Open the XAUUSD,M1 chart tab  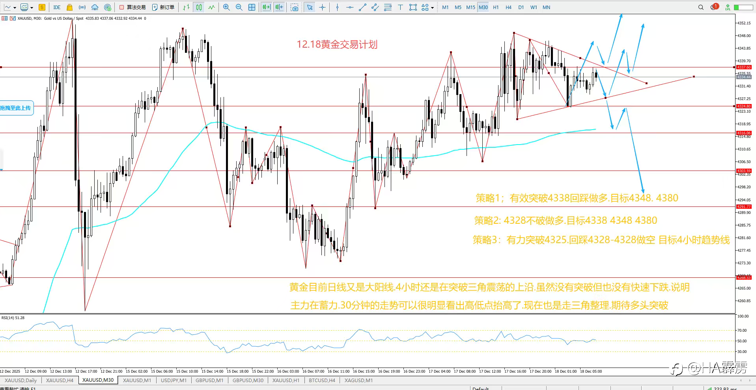click(x=137, y=380)
